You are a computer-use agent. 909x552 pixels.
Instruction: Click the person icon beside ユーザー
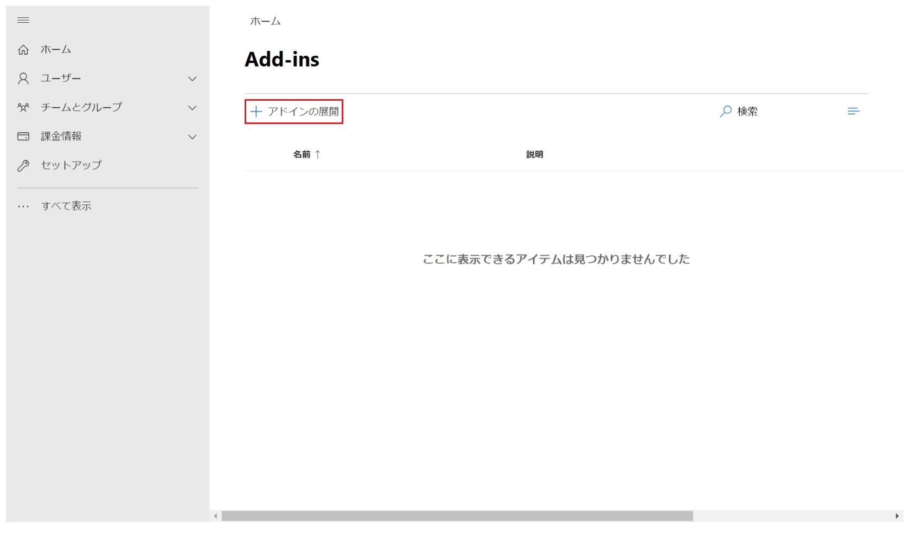tap(23, 79)
